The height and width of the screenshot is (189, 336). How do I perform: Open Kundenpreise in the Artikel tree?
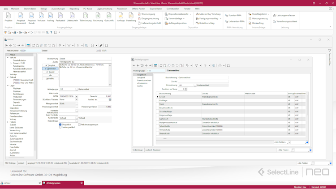(19, 66)
